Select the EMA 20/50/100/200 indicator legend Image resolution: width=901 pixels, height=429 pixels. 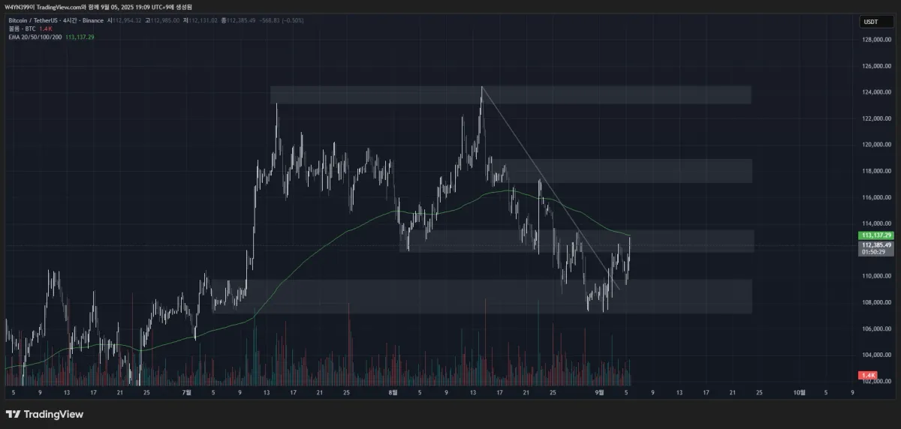34,36
